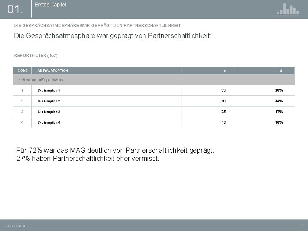Click the large slide title about Partnerschaftlichkeit

coord(113,36)
